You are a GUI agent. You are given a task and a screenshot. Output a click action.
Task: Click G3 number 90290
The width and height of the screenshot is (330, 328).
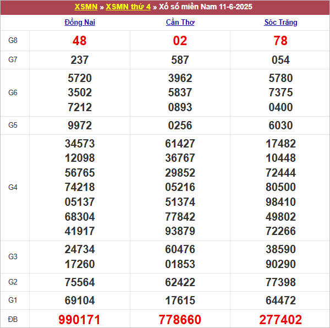click(x=280, y=264)
